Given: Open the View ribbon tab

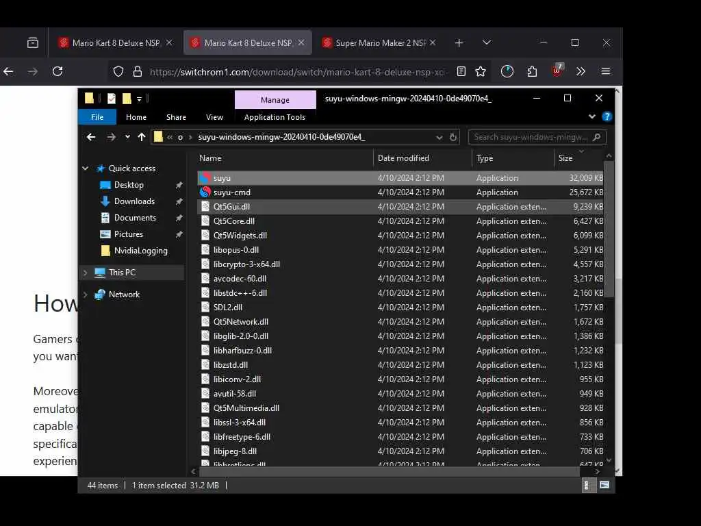Looking at the screenshot, I should 214,117.
